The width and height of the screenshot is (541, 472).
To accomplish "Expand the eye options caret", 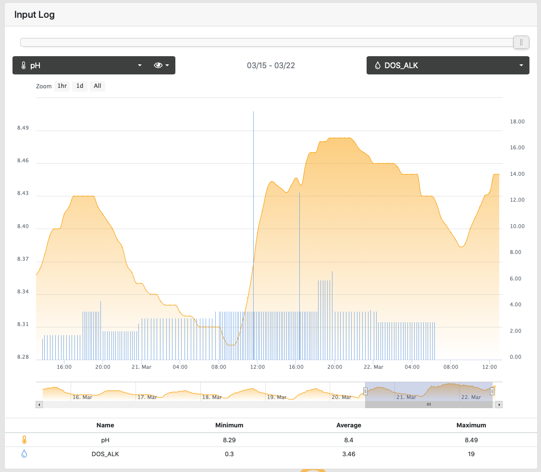I will [x=167, y=65].
